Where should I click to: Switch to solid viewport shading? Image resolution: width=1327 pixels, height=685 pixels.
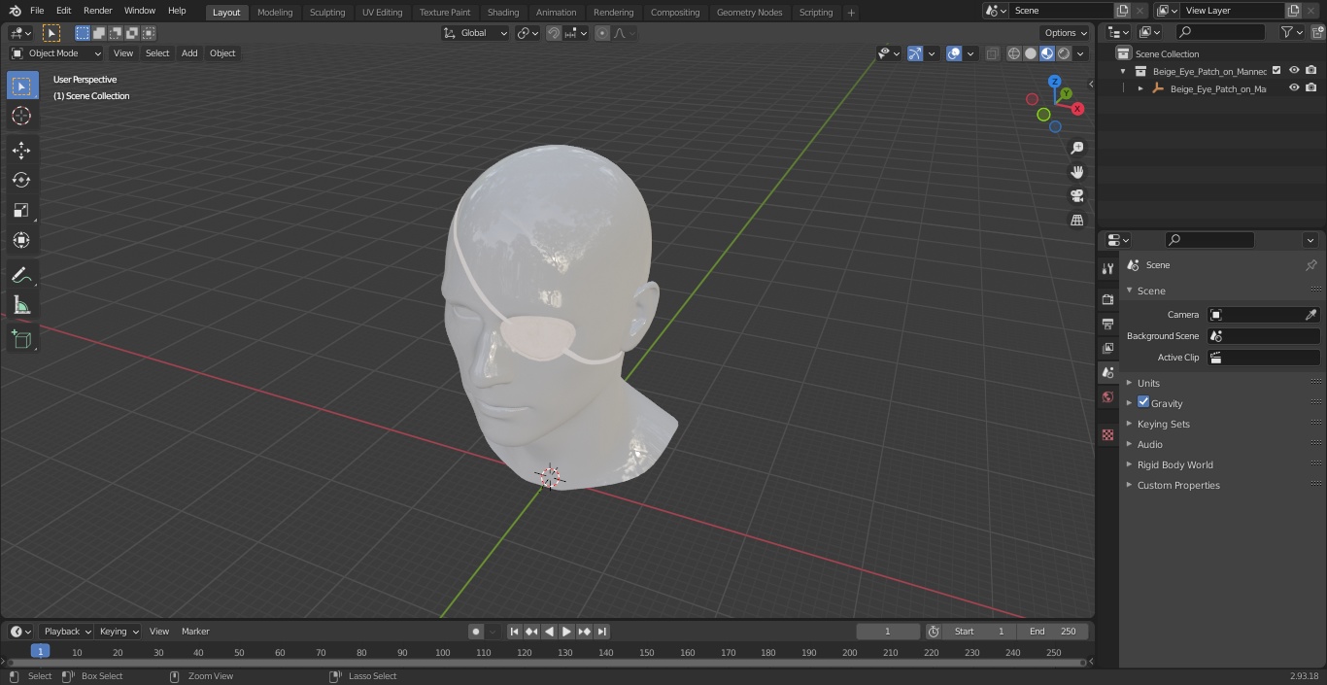1030,53
